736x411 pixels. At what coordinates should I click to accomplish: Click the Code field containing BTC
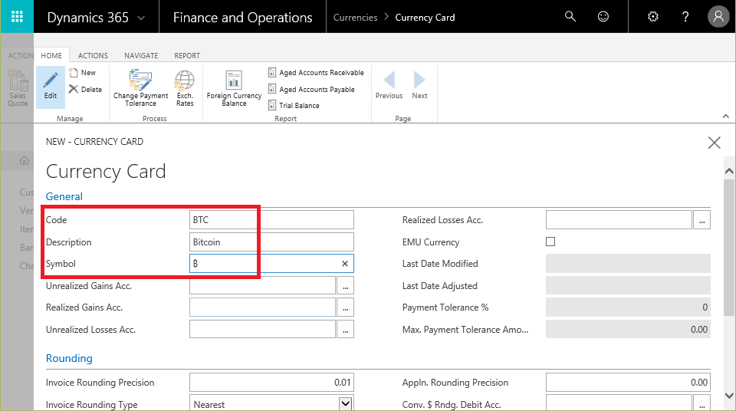pyautogui.click(x=271, y=220)
